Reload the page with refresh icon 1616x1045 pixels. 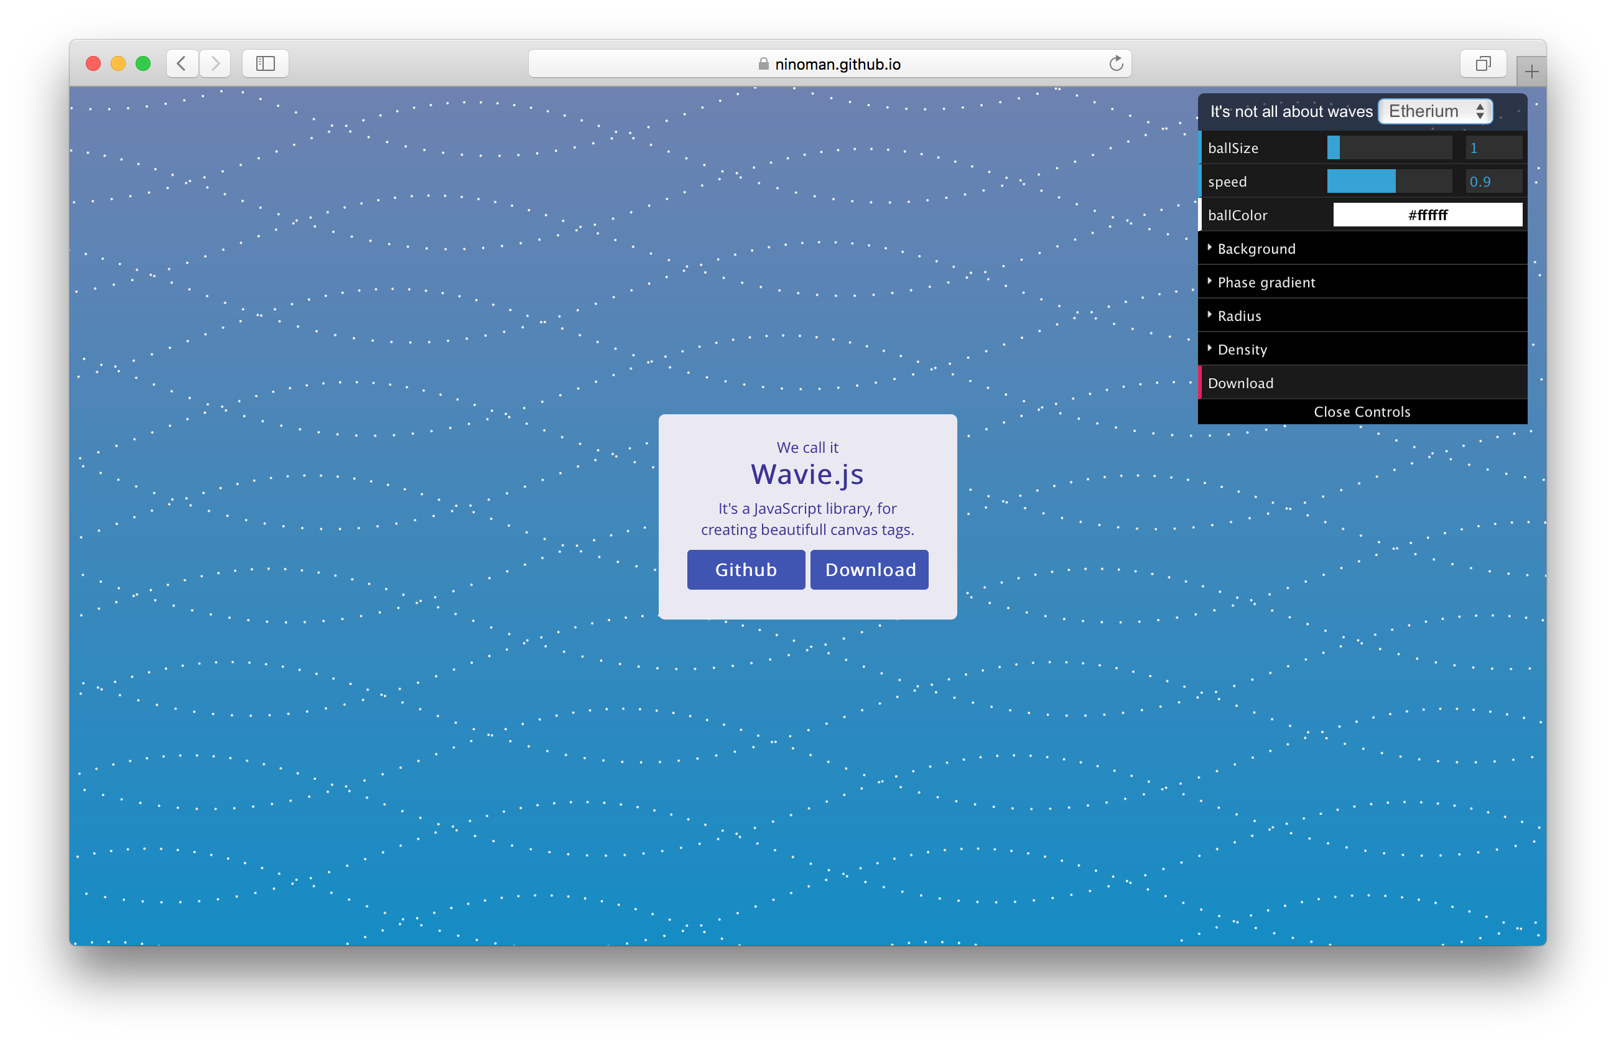1116,64
